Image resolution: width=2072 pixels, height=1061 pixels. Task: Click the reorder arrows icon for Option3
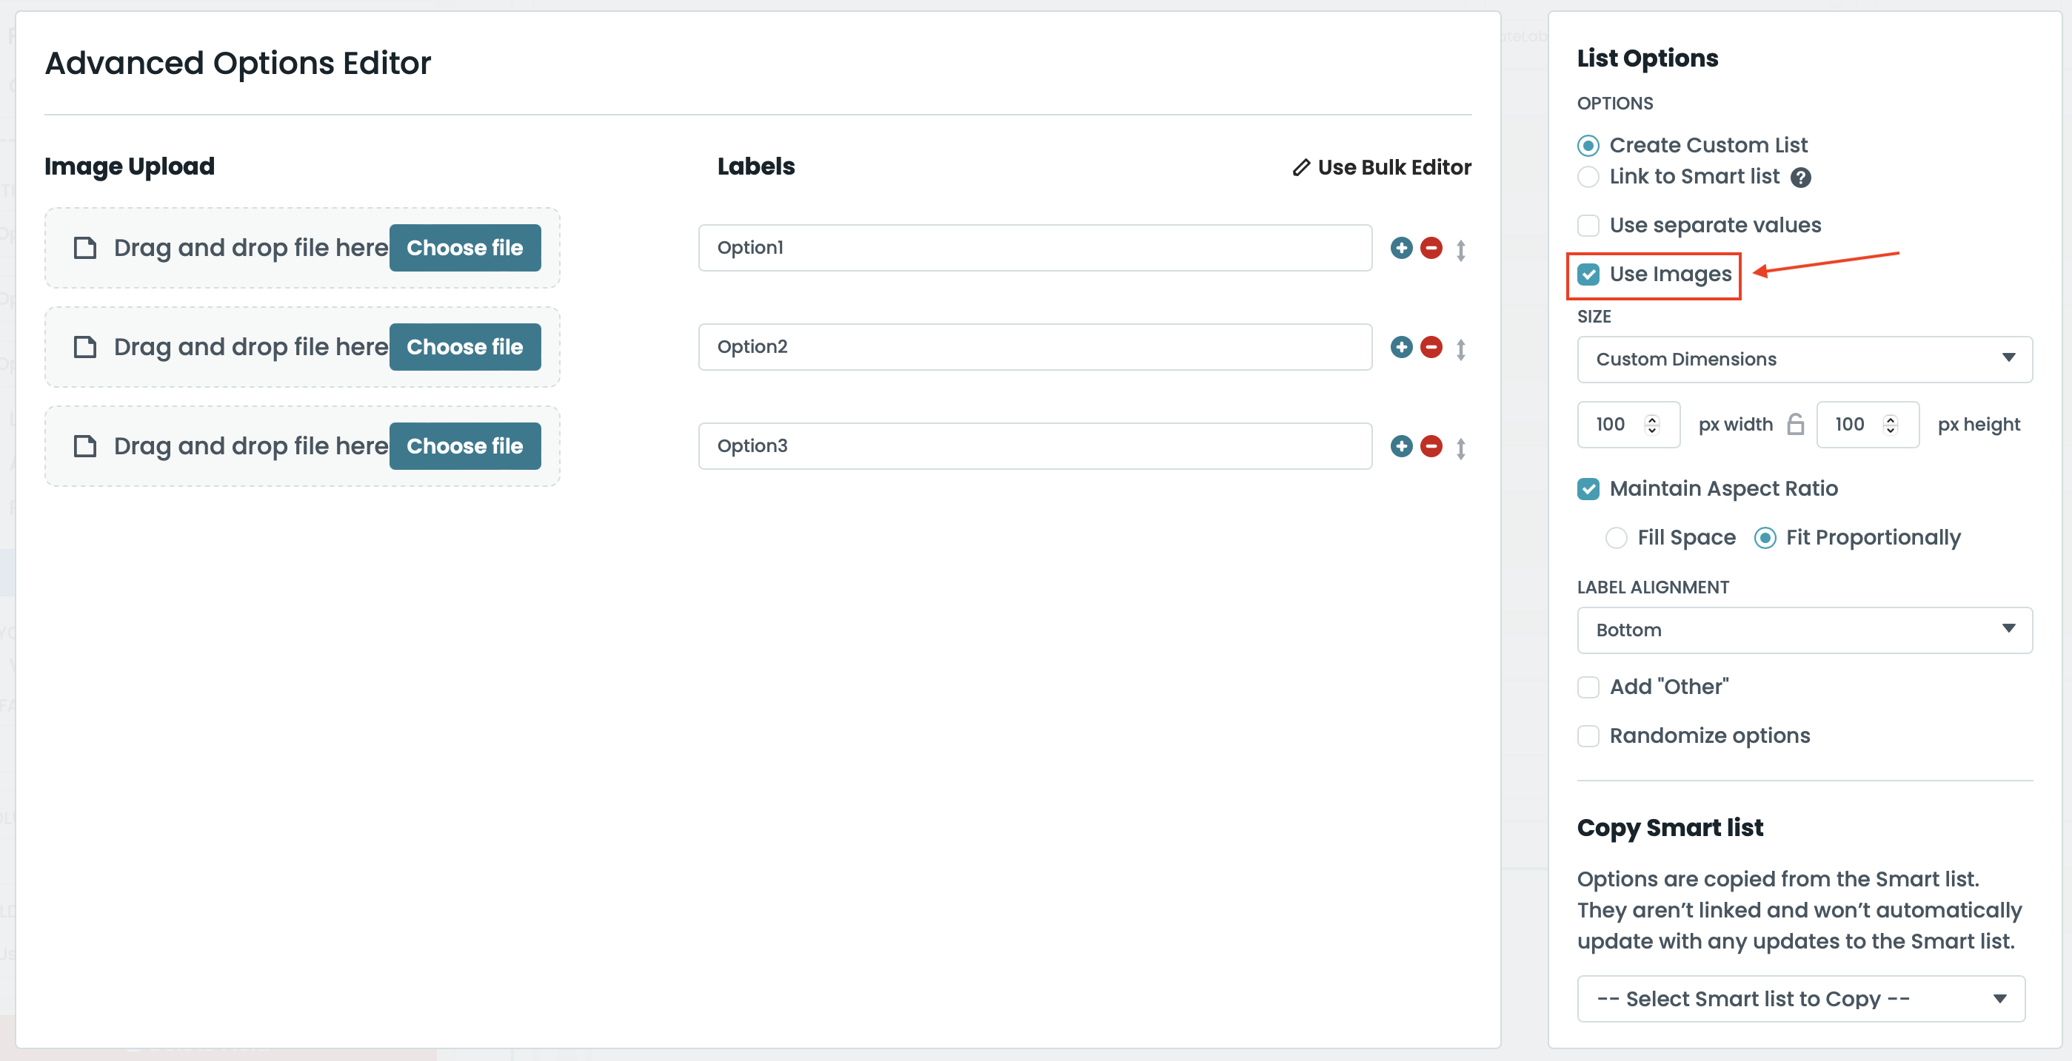(x=1461, y=448)
